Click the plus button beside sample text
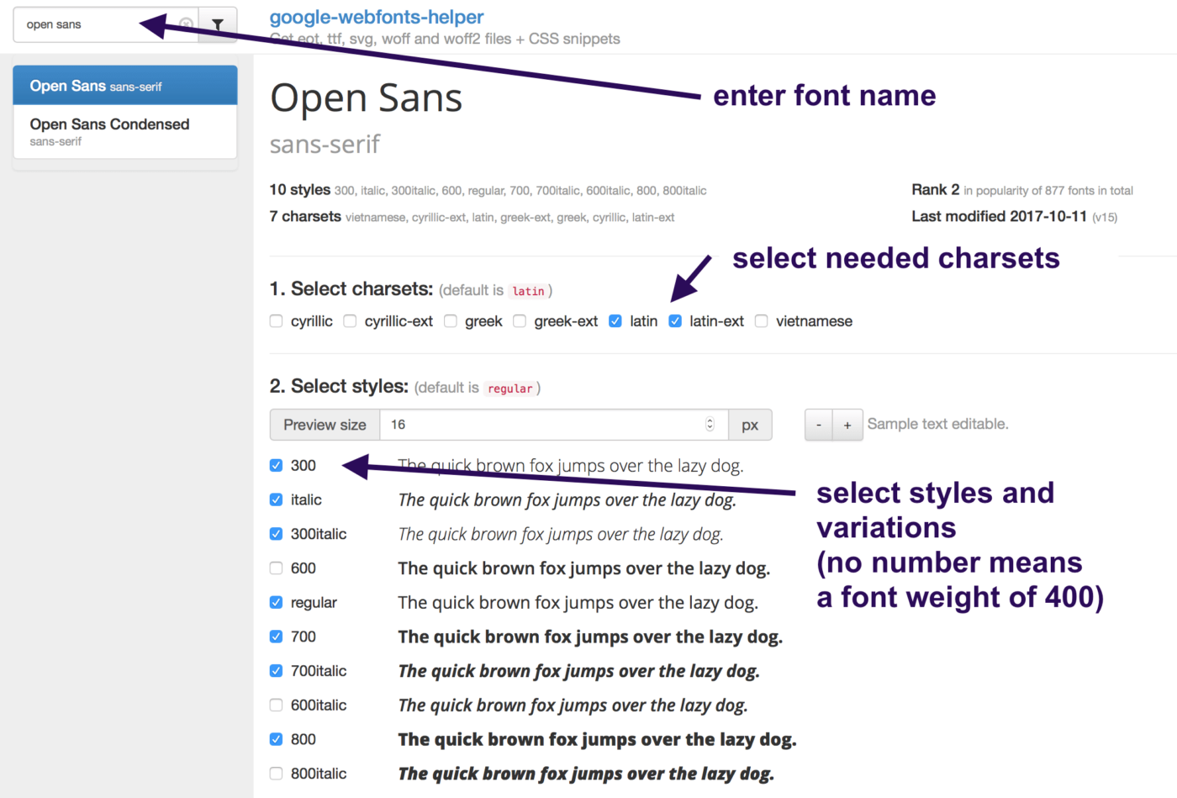This screenshot has height=798, width=1177. coord(847,425)
